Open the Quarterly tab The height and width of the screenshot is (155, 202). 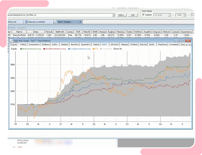click(x=86, y=45)
